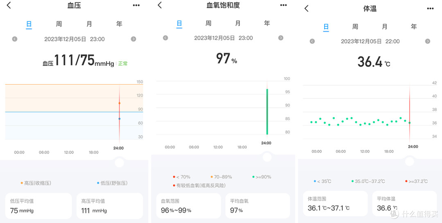The image size is (442, 223).
Task: Tap the 体温范围 36.1~37.1 card
Action: [x=336, y=203]
